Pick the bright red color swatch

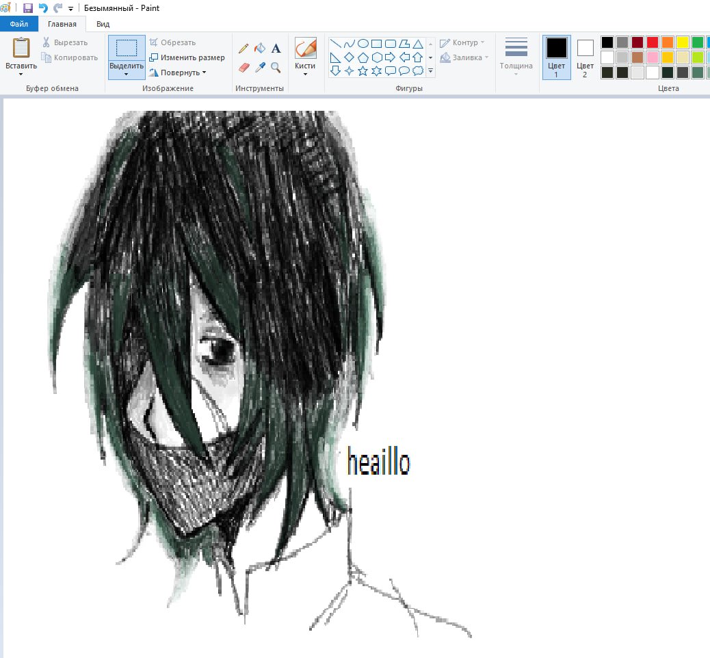[653, 42]
